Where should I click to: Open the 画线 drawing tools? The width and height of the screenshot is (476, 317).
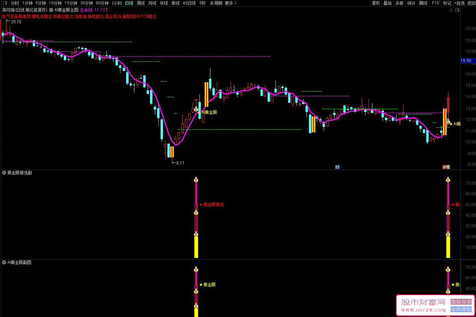coord(423,3)
